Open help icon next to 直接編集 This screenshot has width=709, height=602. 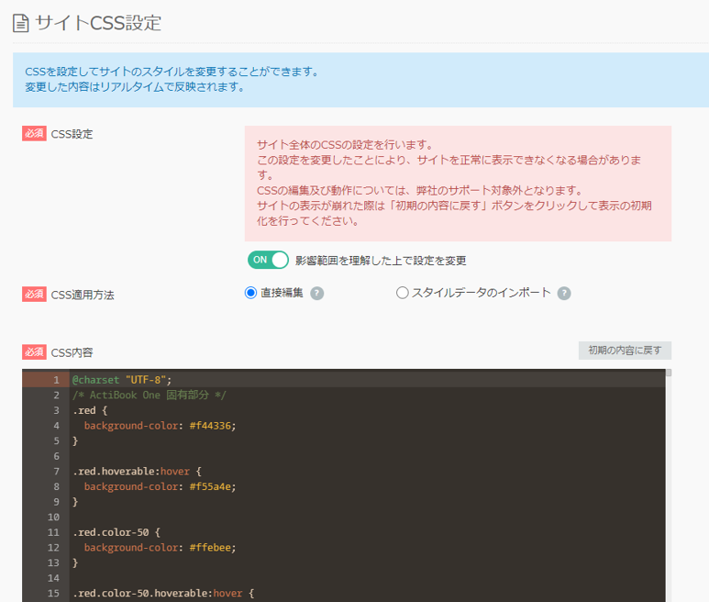pyautogui.click(x=317, y=294)
